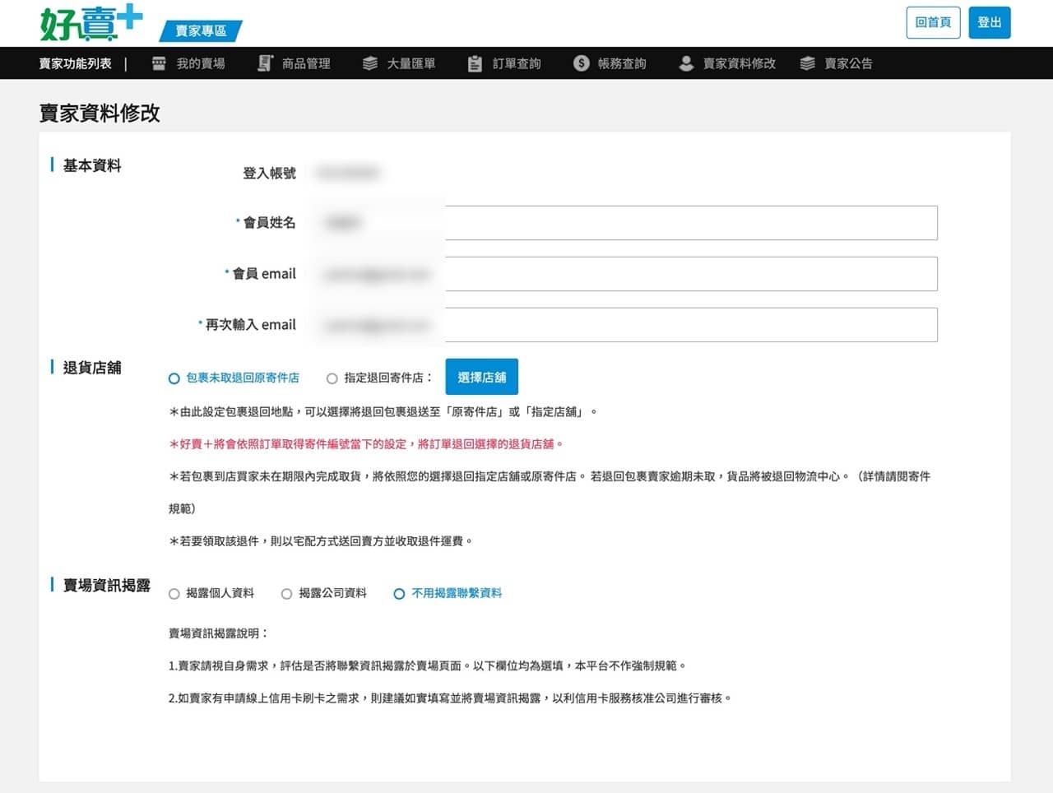Click the 賣場資訊揭露 section heading
1053x793 pixels.
[x=107, y=585]
